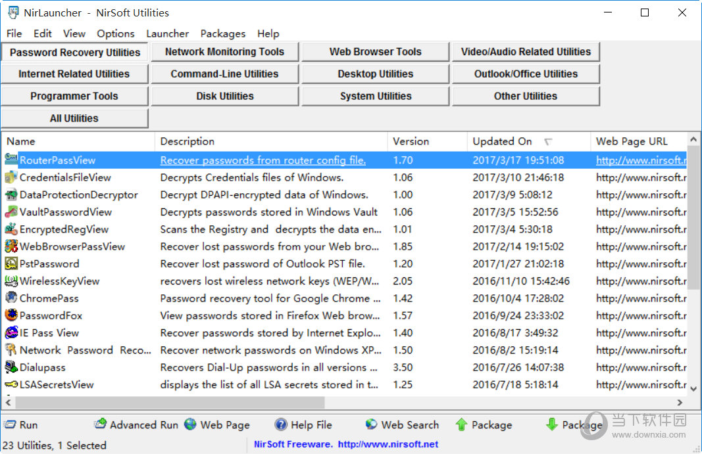The width and height of the screenshot is (702, 454).
Task: Open the NirSoft Freeware link in status bar
Action: tap(346, 444)
